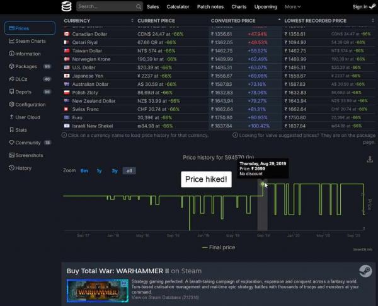Load price history for Canadian Dollar
This screenshot has width=378, height=306.
(x=89, y=34)
